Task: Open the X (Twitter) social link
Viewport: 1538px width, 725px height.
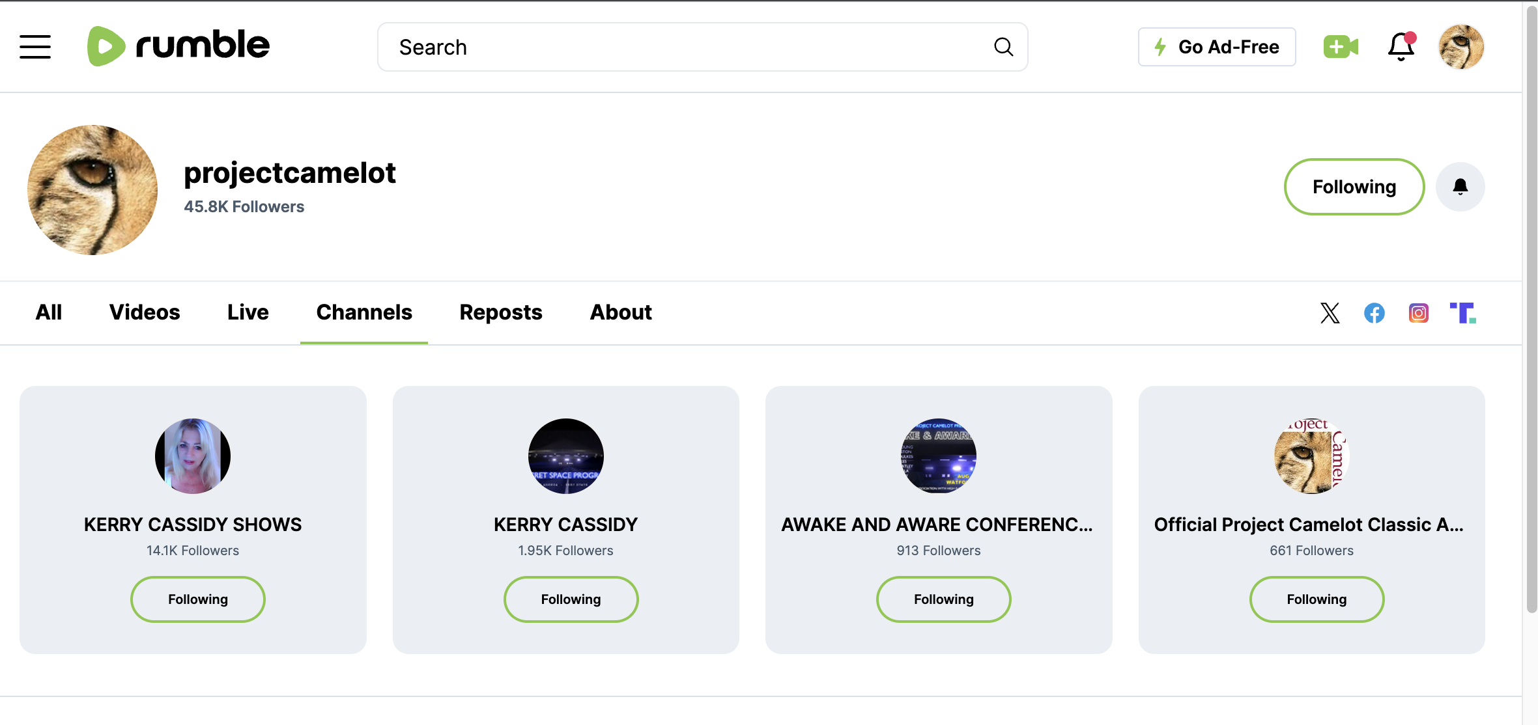Action: click(x=1330, y=313)
